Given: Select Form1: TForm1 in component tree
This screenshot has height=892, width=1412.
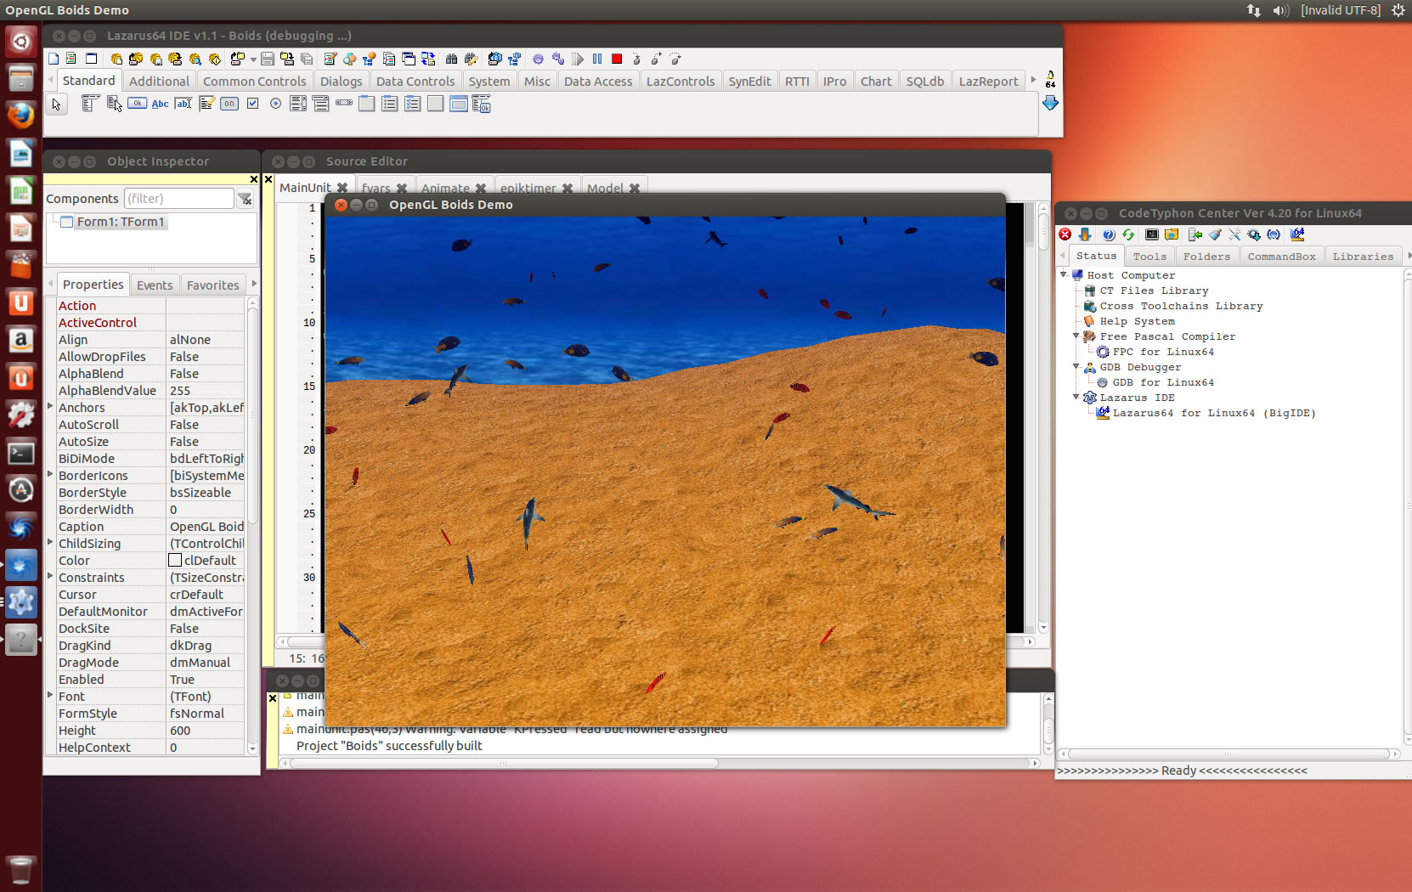Looking at the screenshot, I should [x=121, y=222].
